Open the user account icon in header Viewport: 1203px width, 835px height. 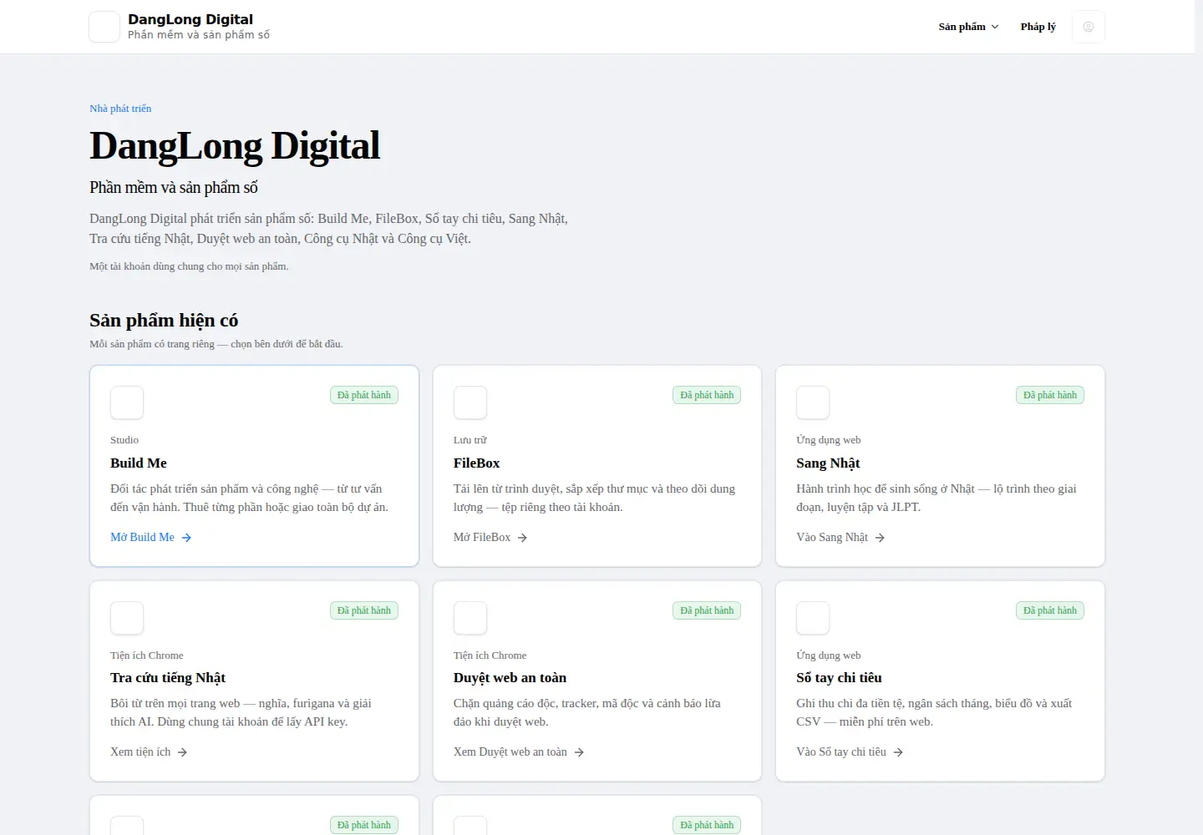coord(1089,27)
